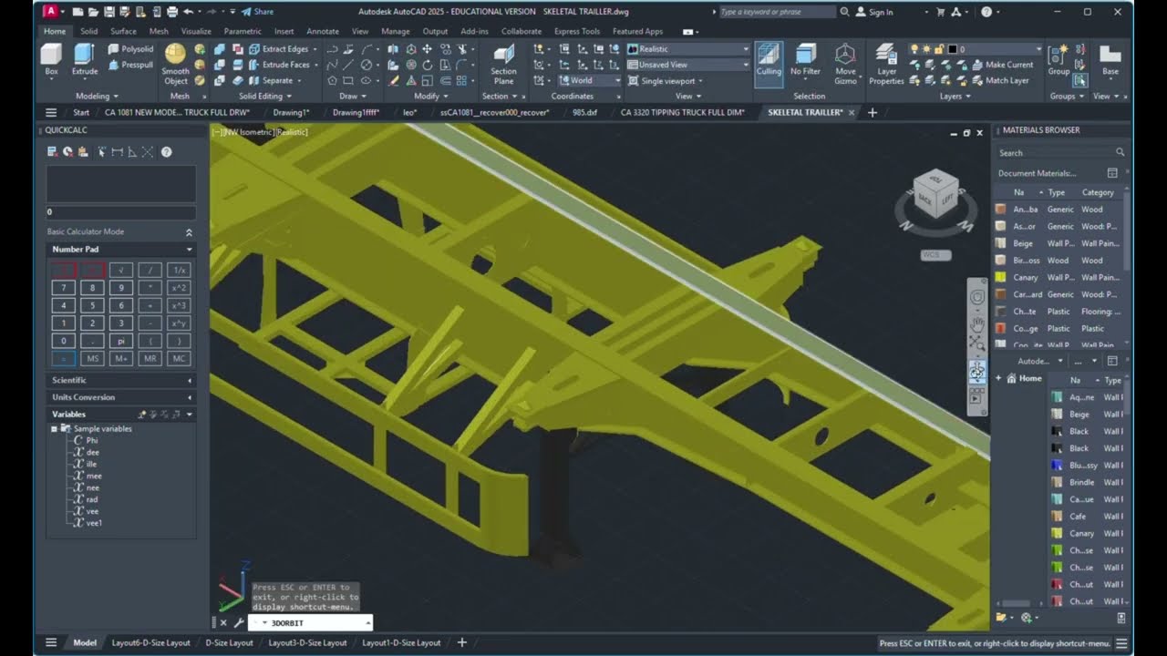Image resolution: width=1167 pixels, height=656 pixels.
Task: Open the Realistic visual style dropdown
Action: pos(687,49)
